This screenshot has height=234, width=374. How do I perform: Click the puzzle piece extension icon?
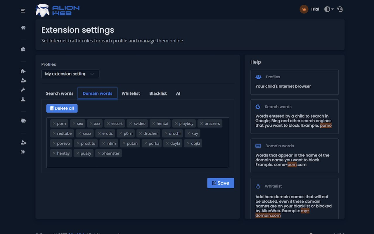[x=23, y=71]
